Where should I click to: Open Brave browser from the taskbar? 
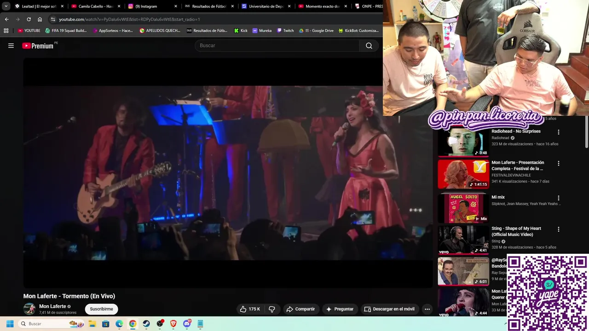coord(173,324)
